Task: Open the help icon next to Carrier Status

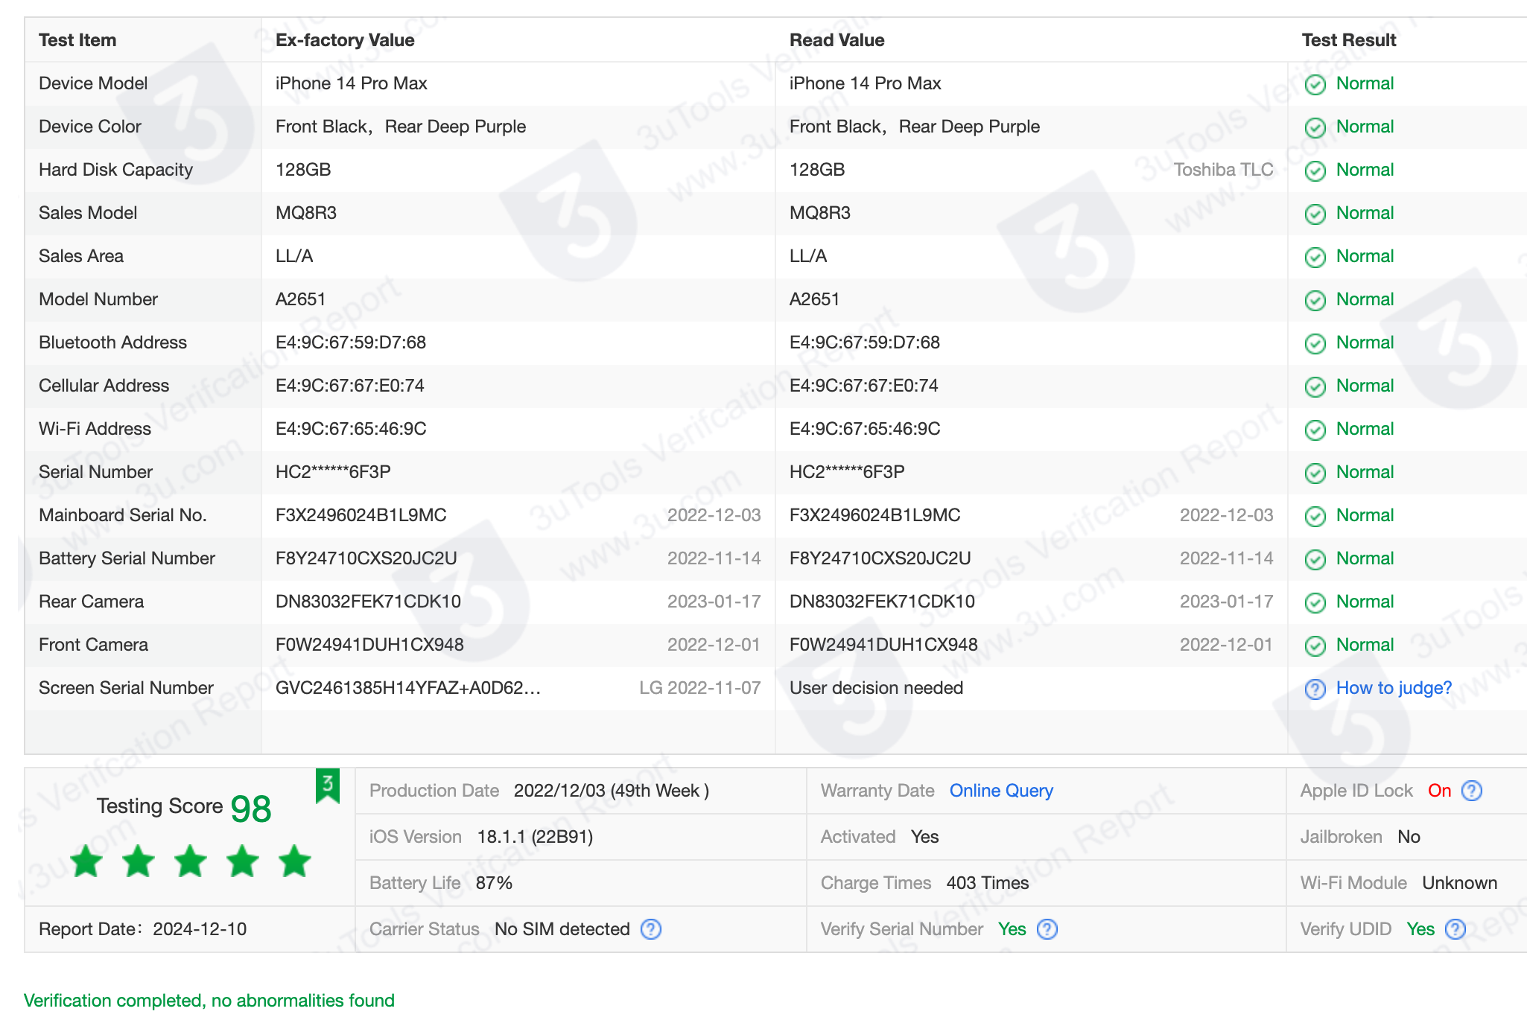Action: click(651, 929)
